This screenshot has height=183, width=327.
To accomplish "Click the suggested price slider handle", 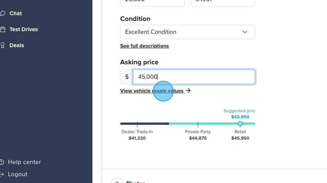I will [x=240, y=124].
